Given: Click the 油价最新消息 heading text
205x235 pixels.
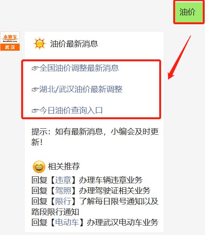Looking at the screenshot, I should [x=74, y=44].
